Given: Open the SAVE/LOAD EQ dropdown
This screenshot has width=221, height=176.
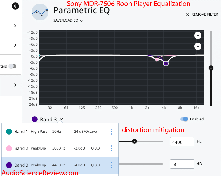Looking at the screenshot, I should tap(68, 20).
